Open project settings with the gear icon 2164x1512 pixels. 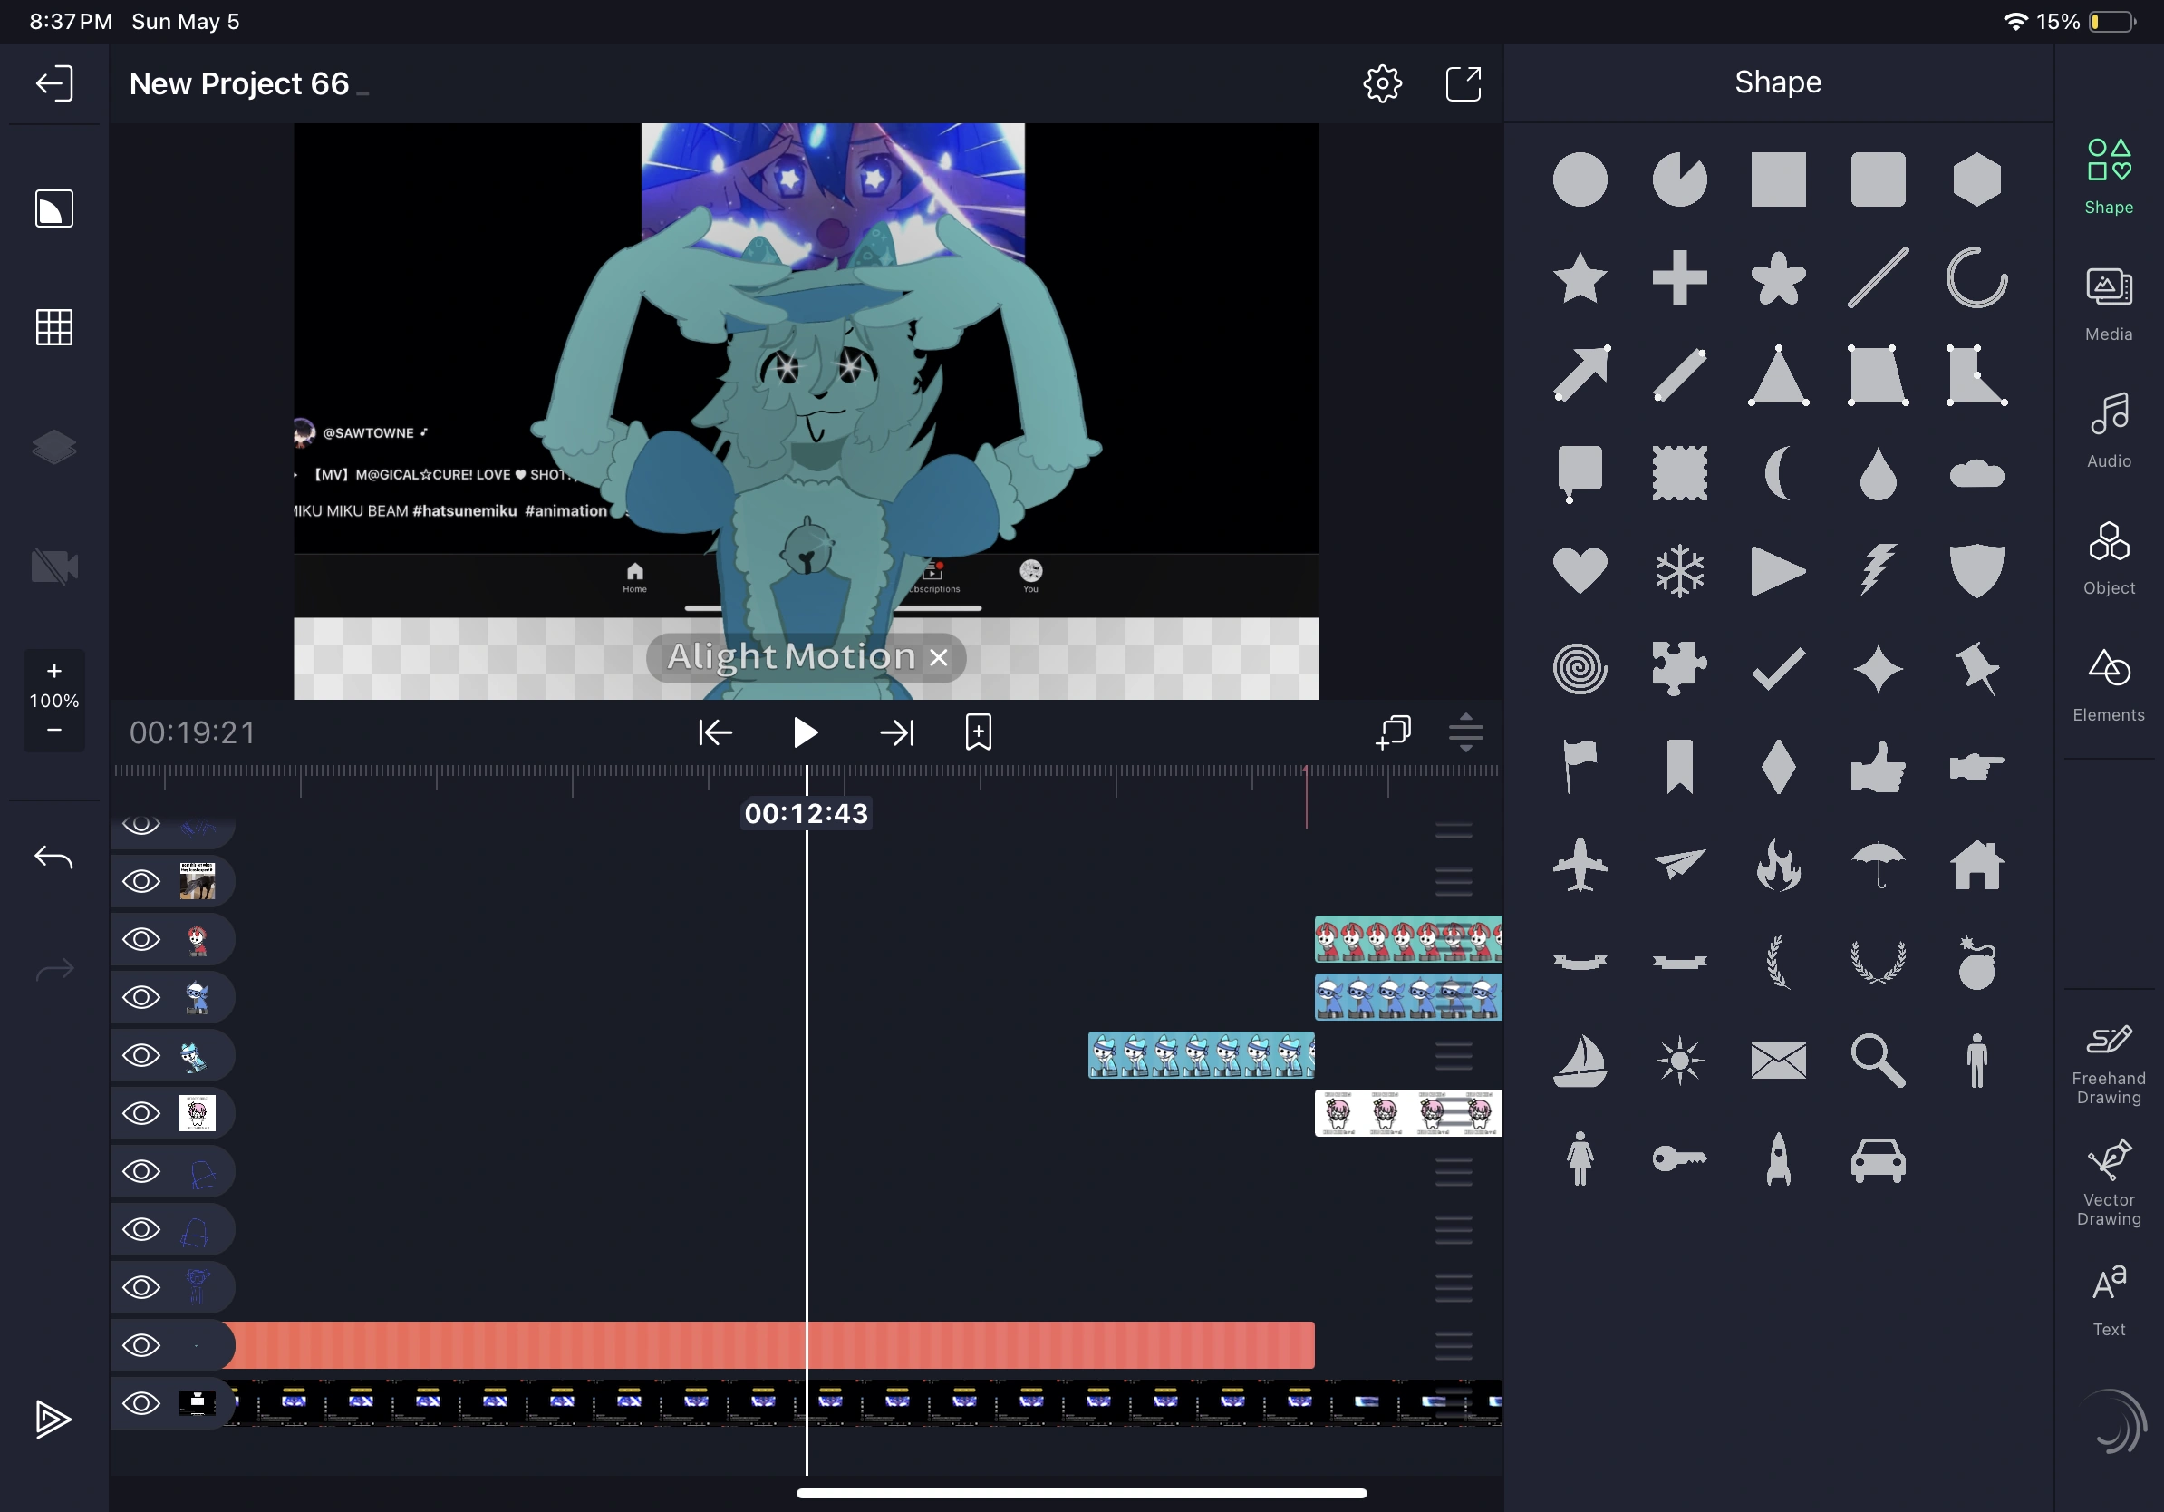pos(1381,83)
